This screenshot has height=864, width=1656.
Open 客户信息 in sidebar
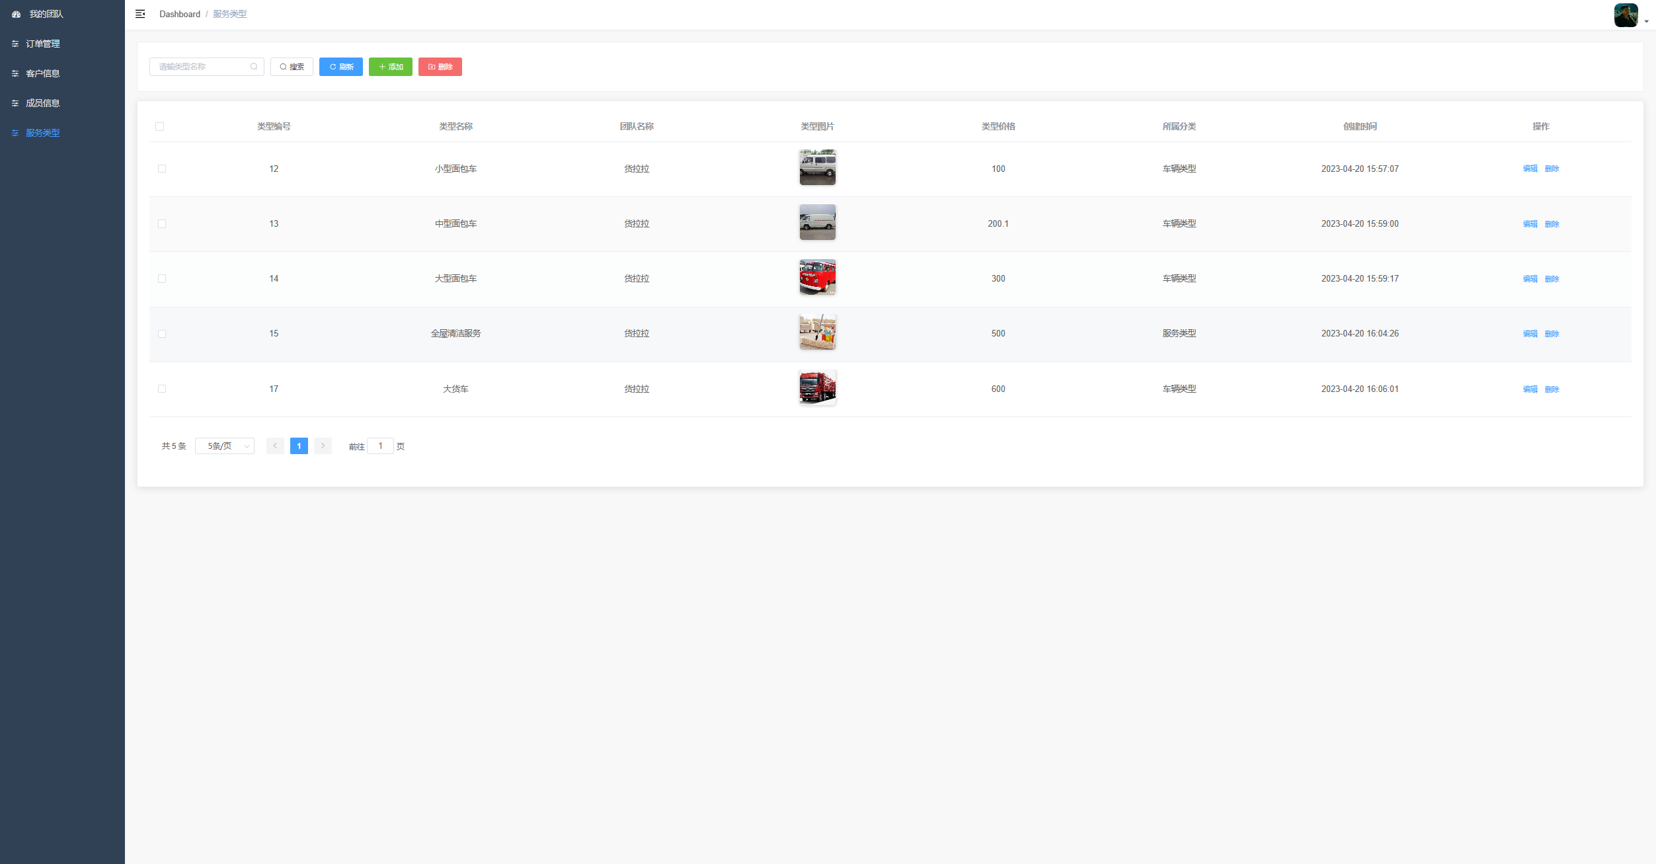click(x=62, y=73)
